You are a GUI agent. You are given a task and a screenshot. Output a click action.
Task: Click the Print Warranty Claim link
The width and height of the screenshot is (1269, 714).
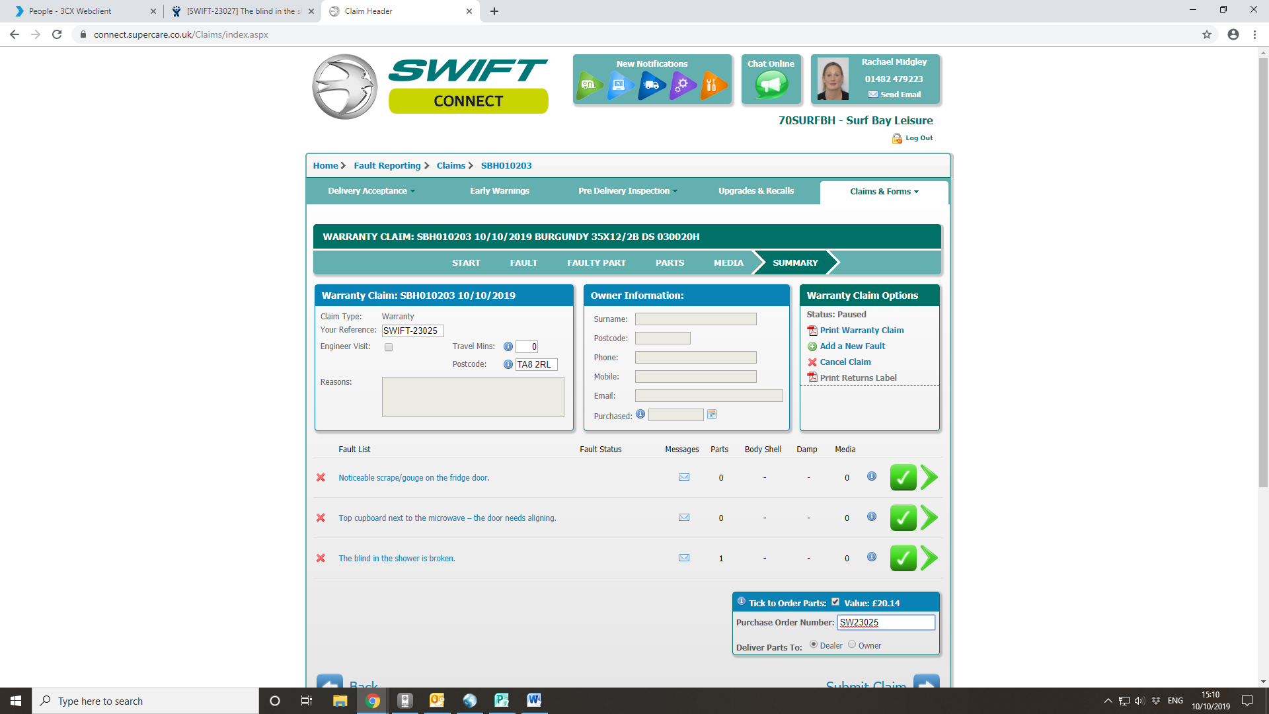pos(861,331)
